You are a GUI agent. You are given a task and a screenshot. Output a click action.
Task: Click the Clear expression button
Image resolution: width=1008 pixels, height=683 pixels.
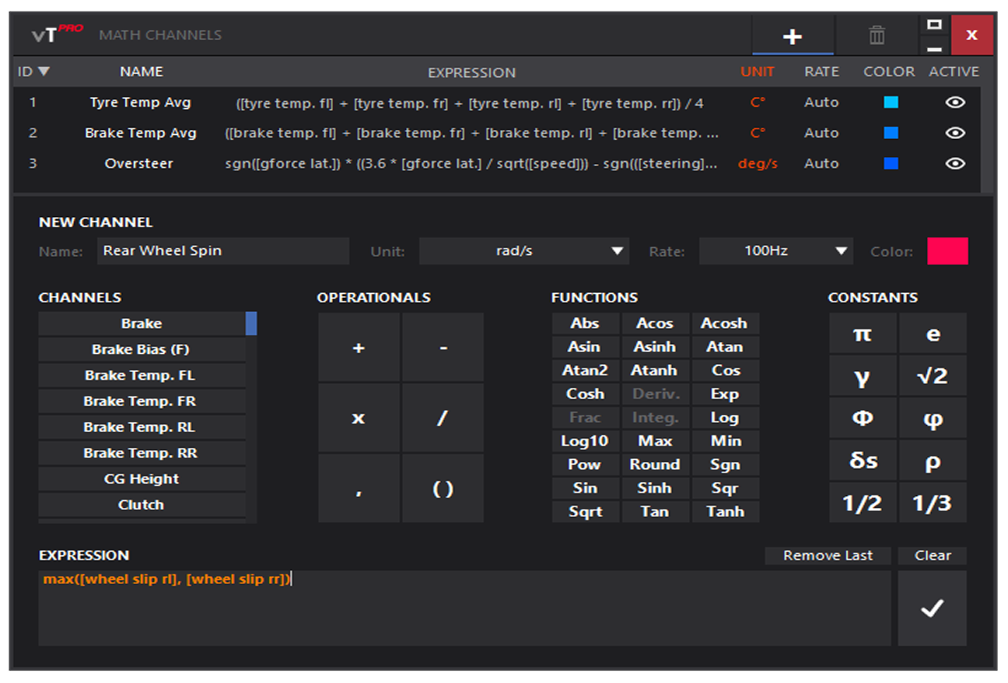pos(932,556)
